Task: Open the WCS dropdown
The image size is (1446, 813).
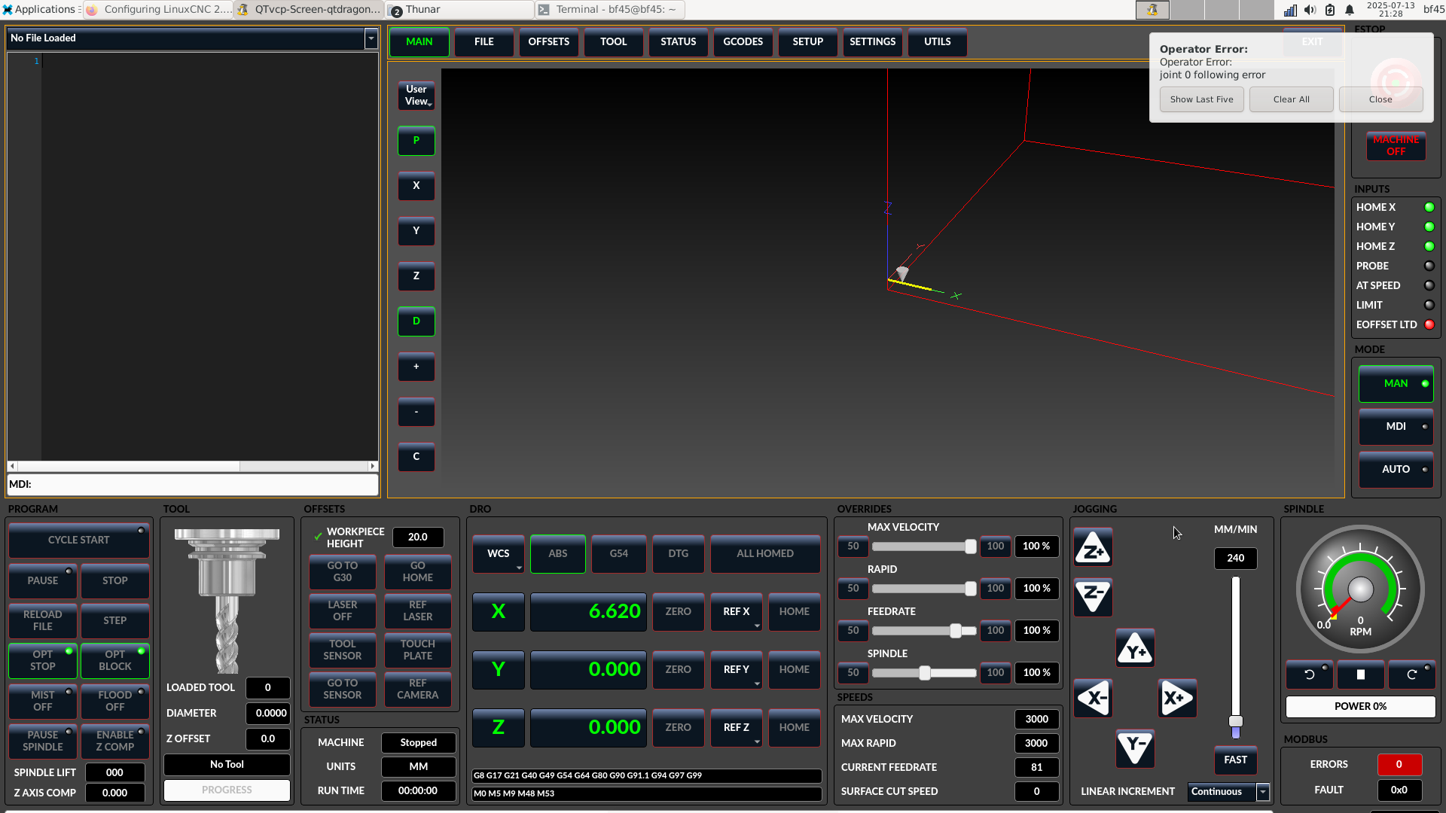Action: 498,554
